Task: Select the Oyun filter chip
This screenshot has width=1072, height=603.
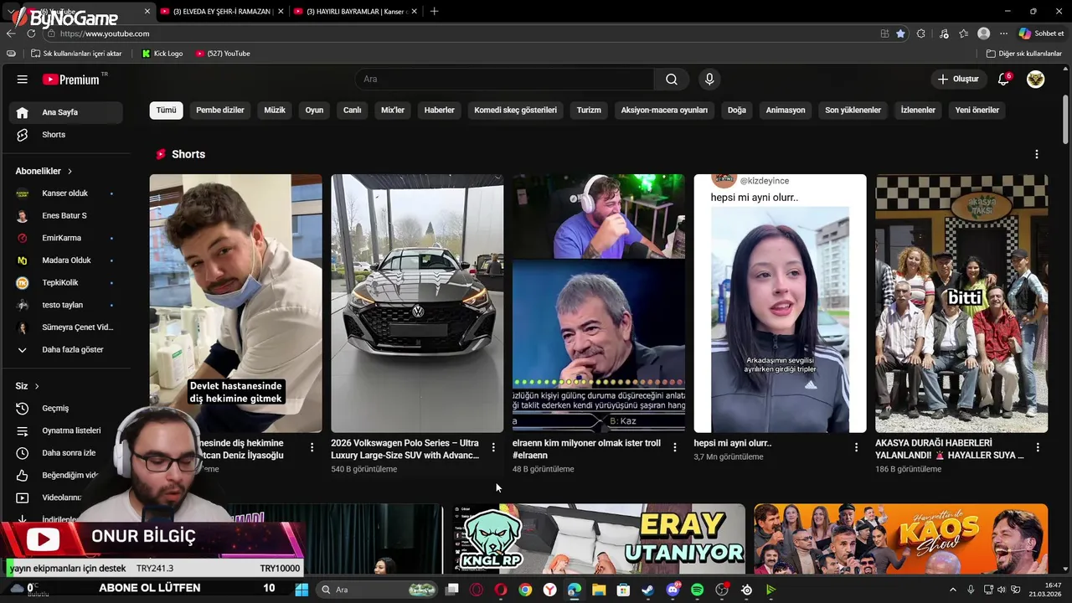Action: point(314,110)
